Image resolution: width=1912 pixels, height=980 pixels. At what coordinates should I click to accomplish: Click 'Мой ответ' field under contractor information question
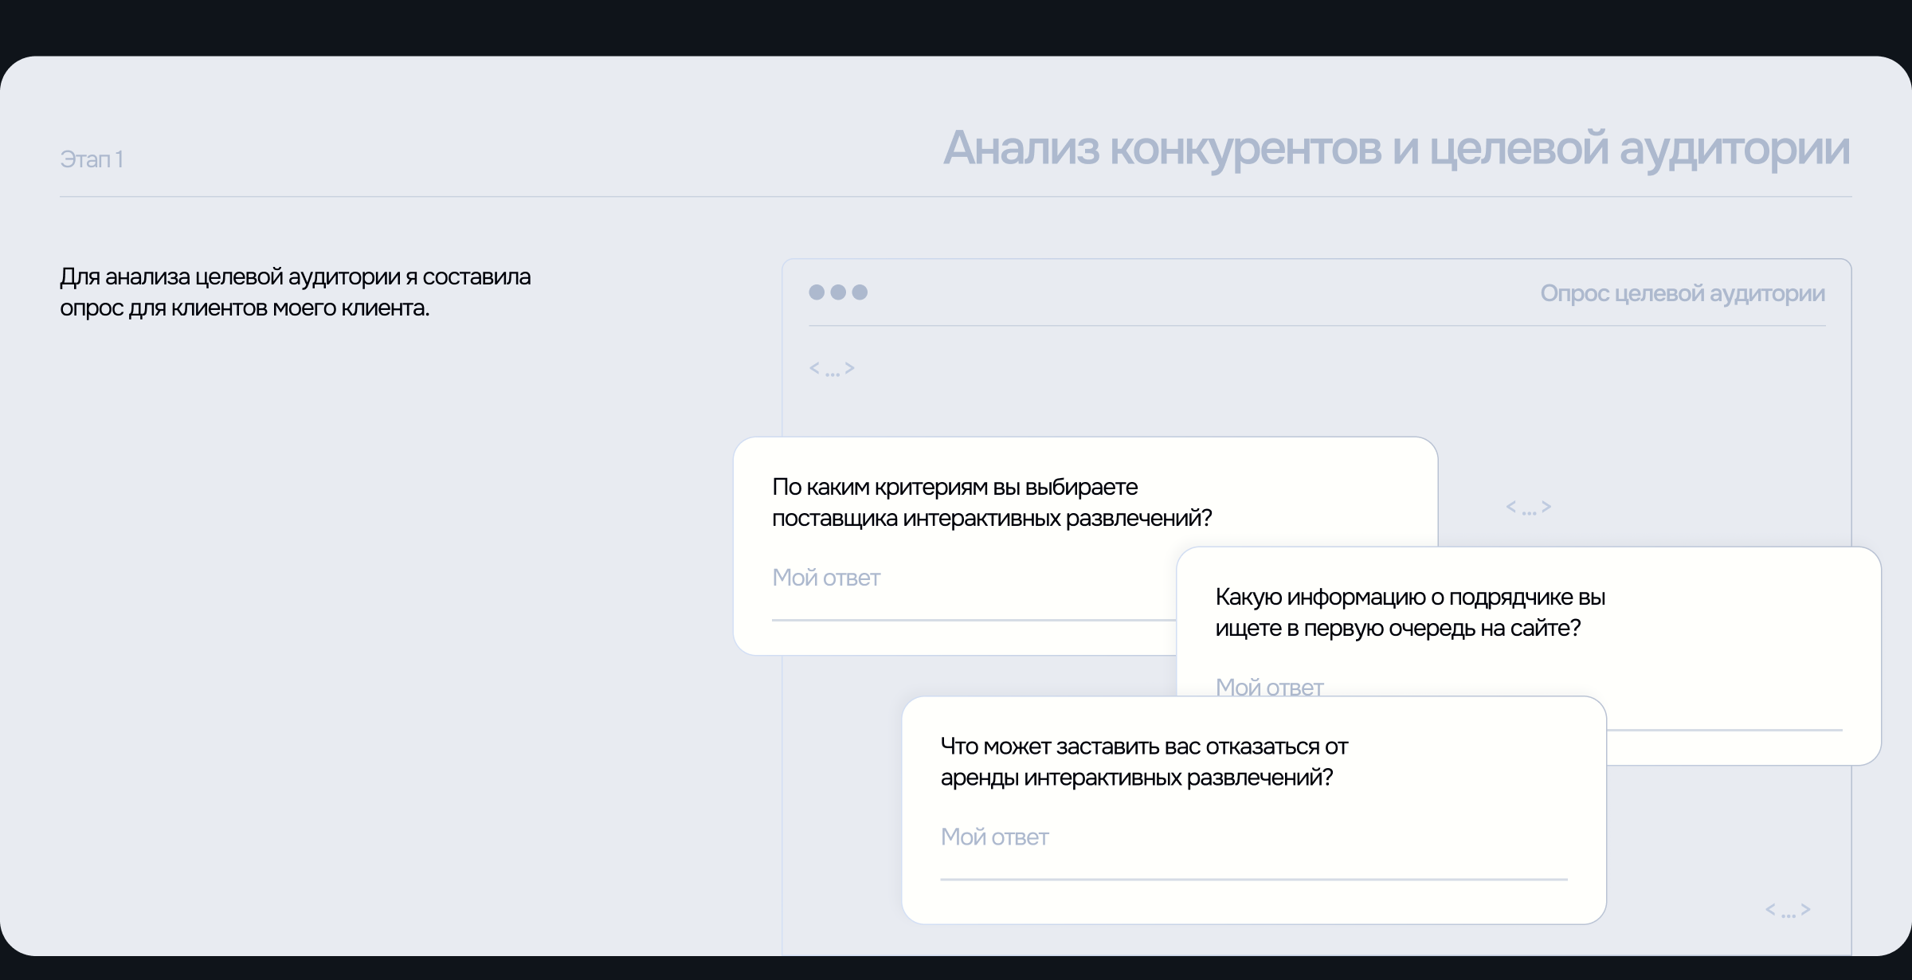point(1269,686)
